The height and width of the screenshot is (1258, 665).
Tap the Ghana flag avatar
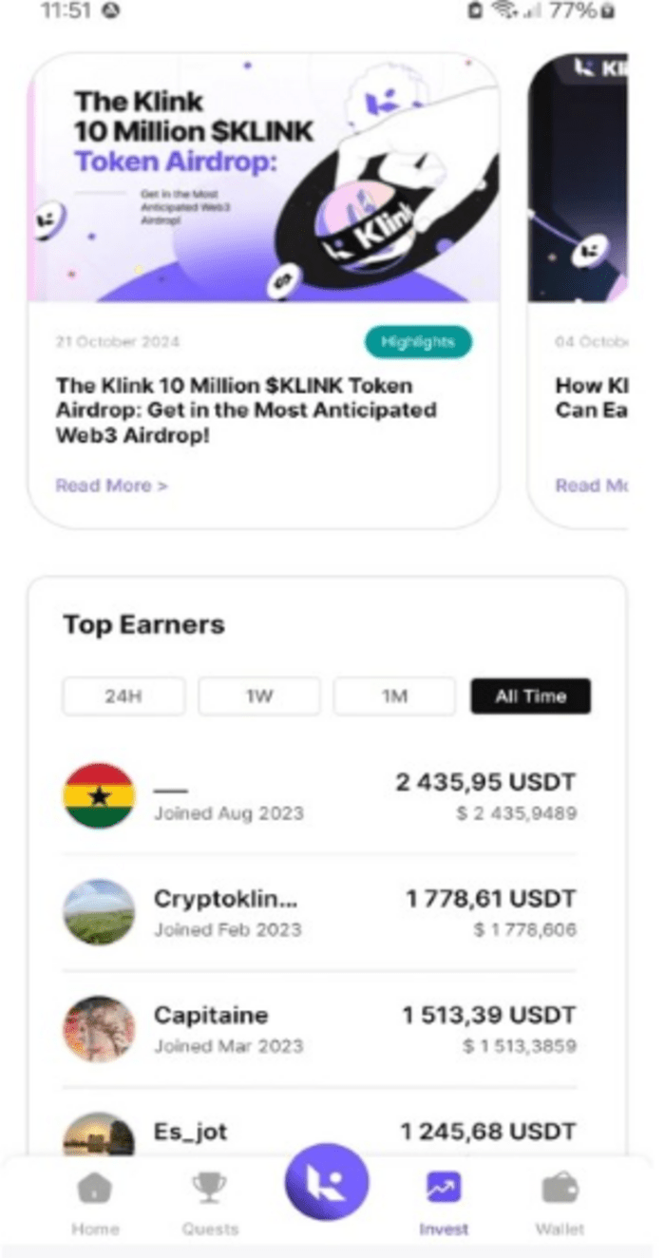99,796
